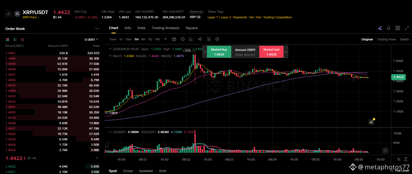Select bid price 1.4421 in order book
The height and width of the screenshot is (174, 412).
[10, 172]
